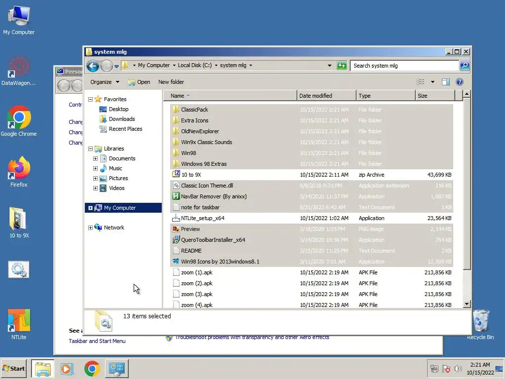Click the scrollbar up arrow
This screenshot has width=505, height=379.
point(467,94)
